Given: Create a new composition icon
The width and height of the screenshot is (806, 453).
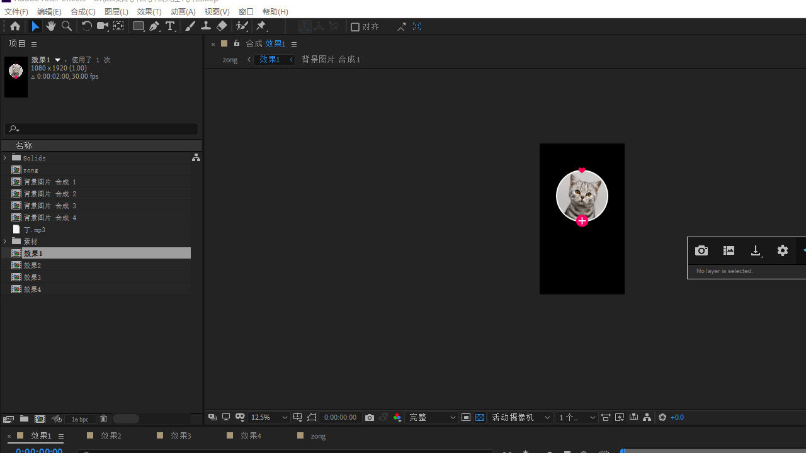Looking at the screenshot, I should point(40,419).
